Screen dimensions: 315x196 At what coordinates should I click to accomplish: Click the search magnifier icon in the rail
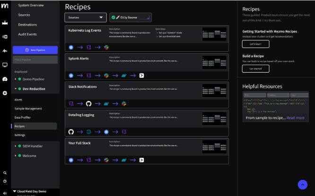point(5,173)
